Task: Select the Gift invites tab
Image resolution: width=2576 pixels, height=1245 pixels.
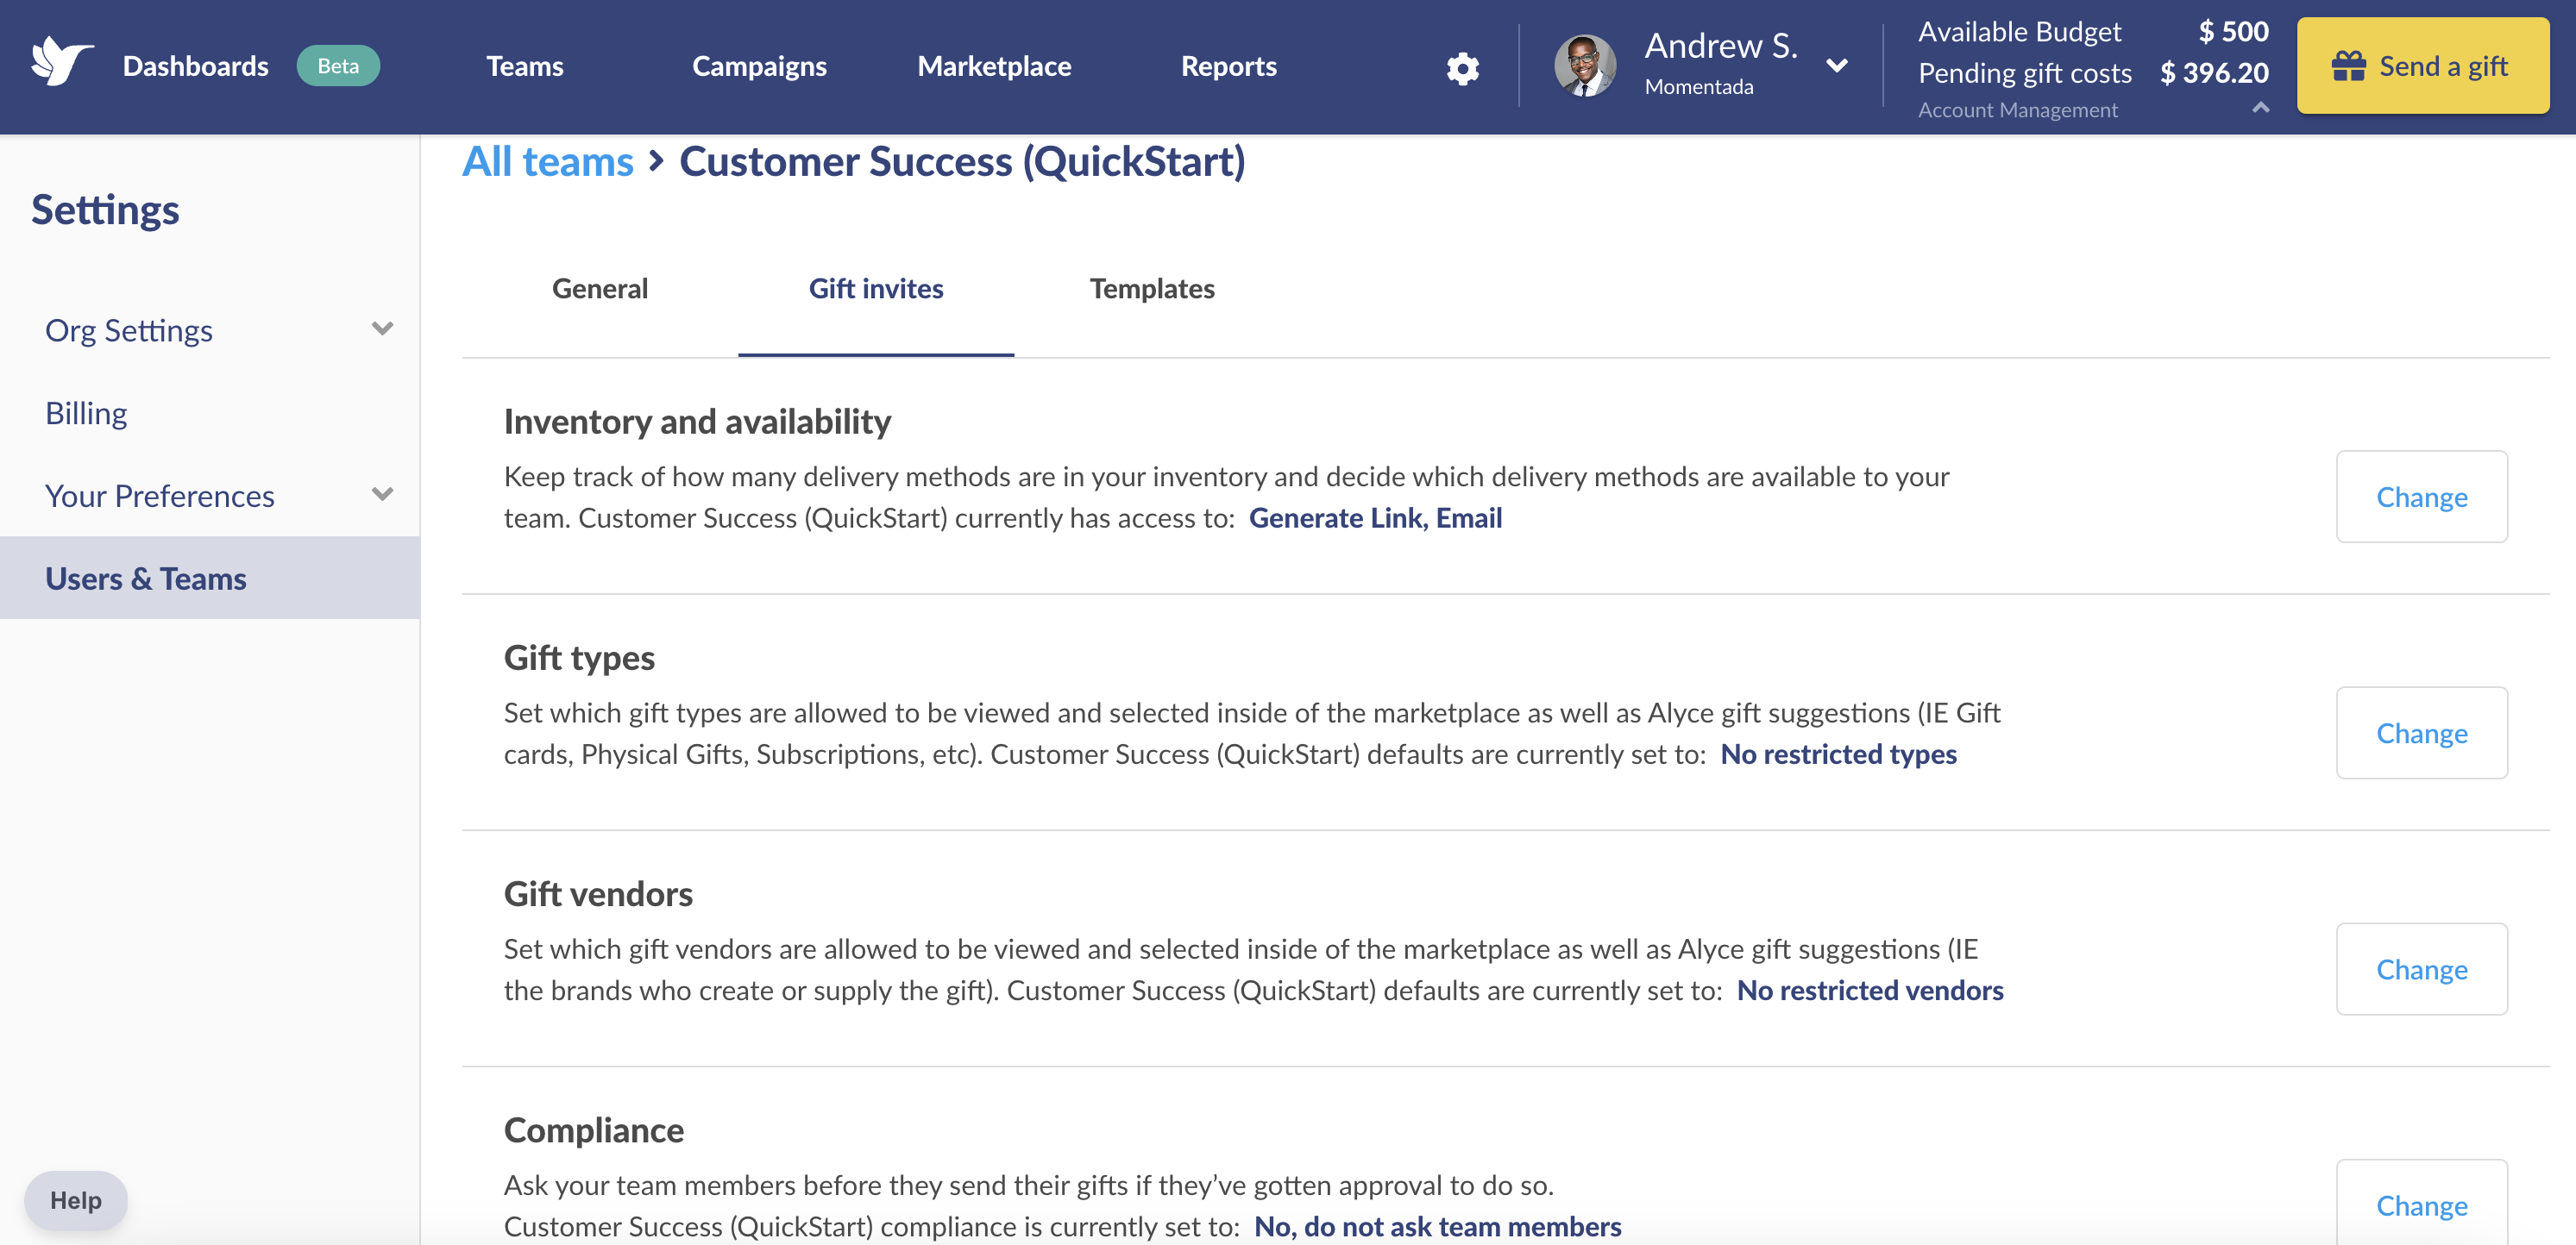Action: [x=876, y=289]
